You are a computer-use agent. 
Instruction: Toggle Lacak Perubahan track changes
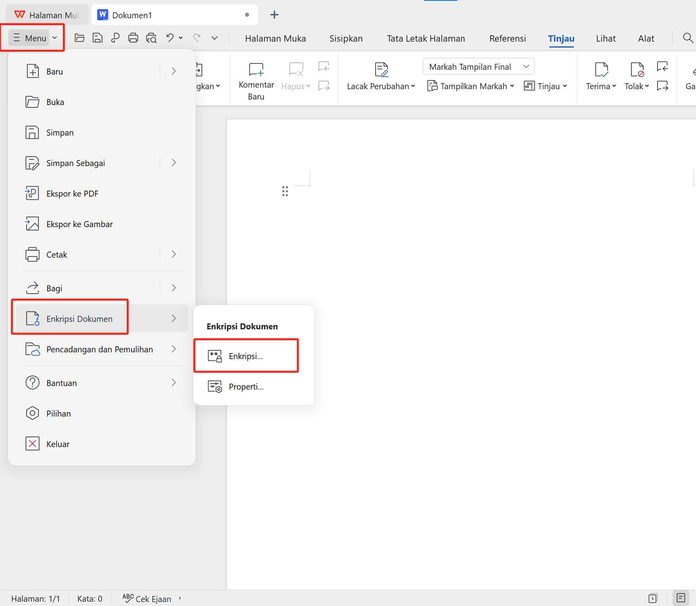click(x=381, y=77)
